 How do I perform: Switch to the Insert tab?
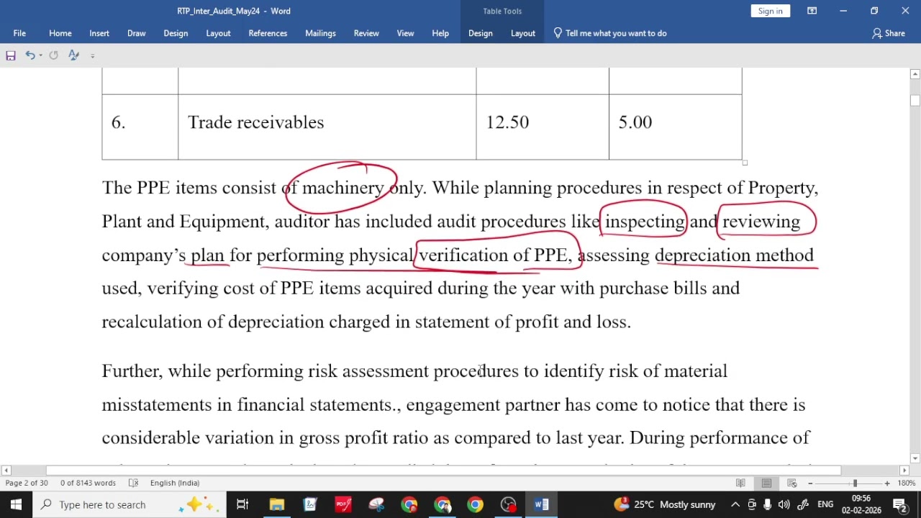coord(99,33)
